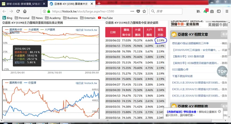Open the Bing bookmark
Viewport: 231px width, 124px height.
7,18
